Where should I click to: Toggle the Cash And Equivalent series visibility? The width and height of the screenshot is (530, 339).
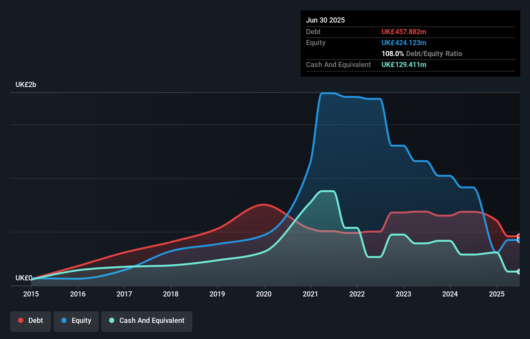(147, 321)
